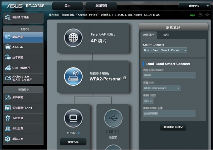Image resolution: width=213 pixels, height=150 pixels.
Task: Click the USB 3.0 label
Action: (113, 132)
